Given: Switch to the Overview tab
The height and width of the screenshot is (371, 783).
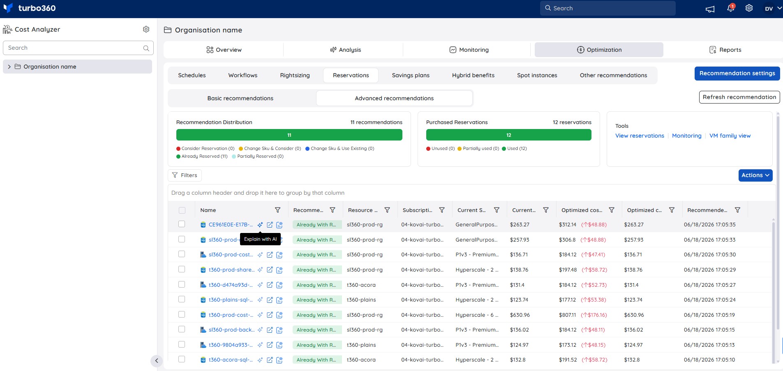Looking at the screenshot, I should pos(224,50).
